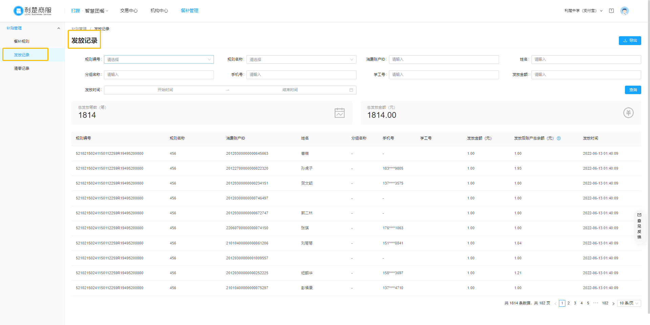Focus the 姓名 input field
650x325 pixels.
click(x=586, y=60)
